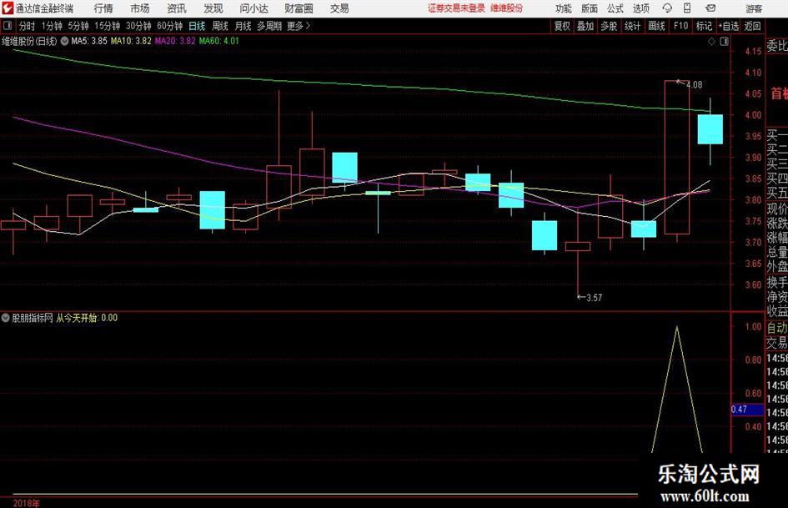Open the 财富圈 menu
Image resolution: width=788 pixels, height=508 pixels.
point(299,8)
